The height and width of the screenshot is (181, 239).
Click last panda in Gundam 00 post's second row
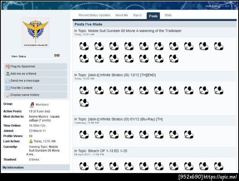pyautogui.click(x=174, y=59)
